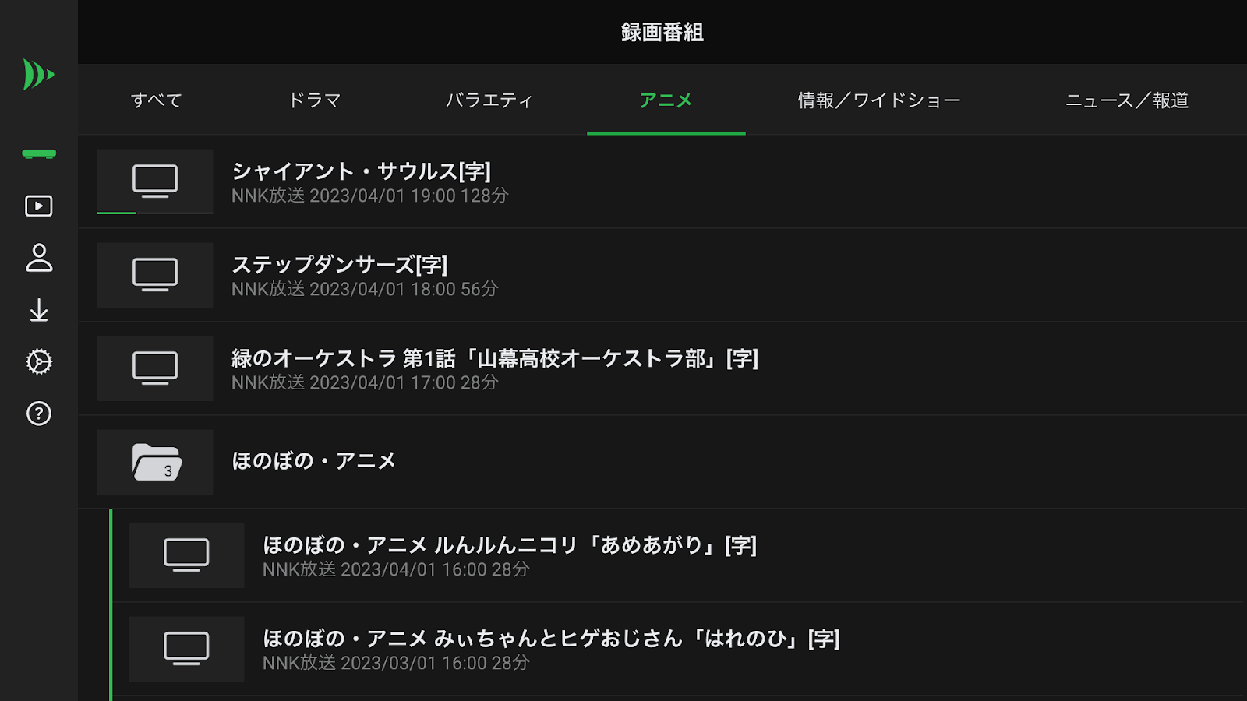Click the green app logo at top left
1247x701 pixels.
(37, 72)
